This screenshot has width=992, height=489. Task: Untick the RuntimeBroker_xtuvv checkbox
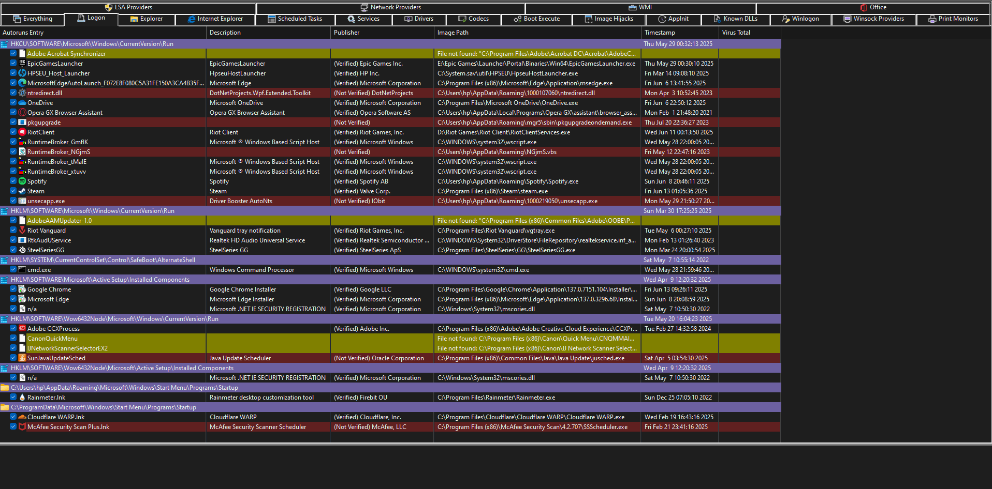[13, 171]
